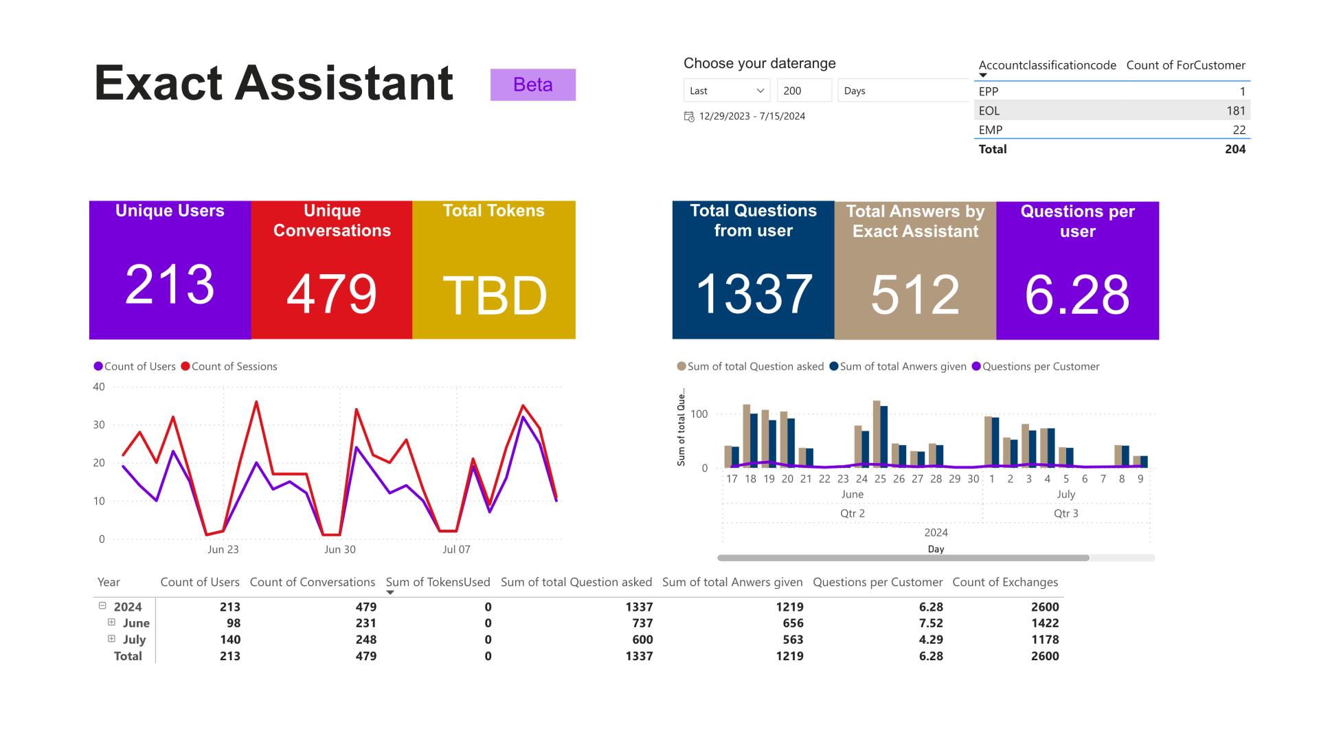1319x742 pixels.
Task: Click the Questions per Customer legend marker
Action: pyautogui.click(x=976, y=366)
